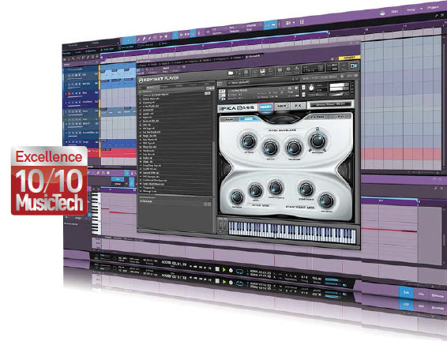Click the Kontakt Player logo
Screen dimensions: 447x360
pos(159,79)
